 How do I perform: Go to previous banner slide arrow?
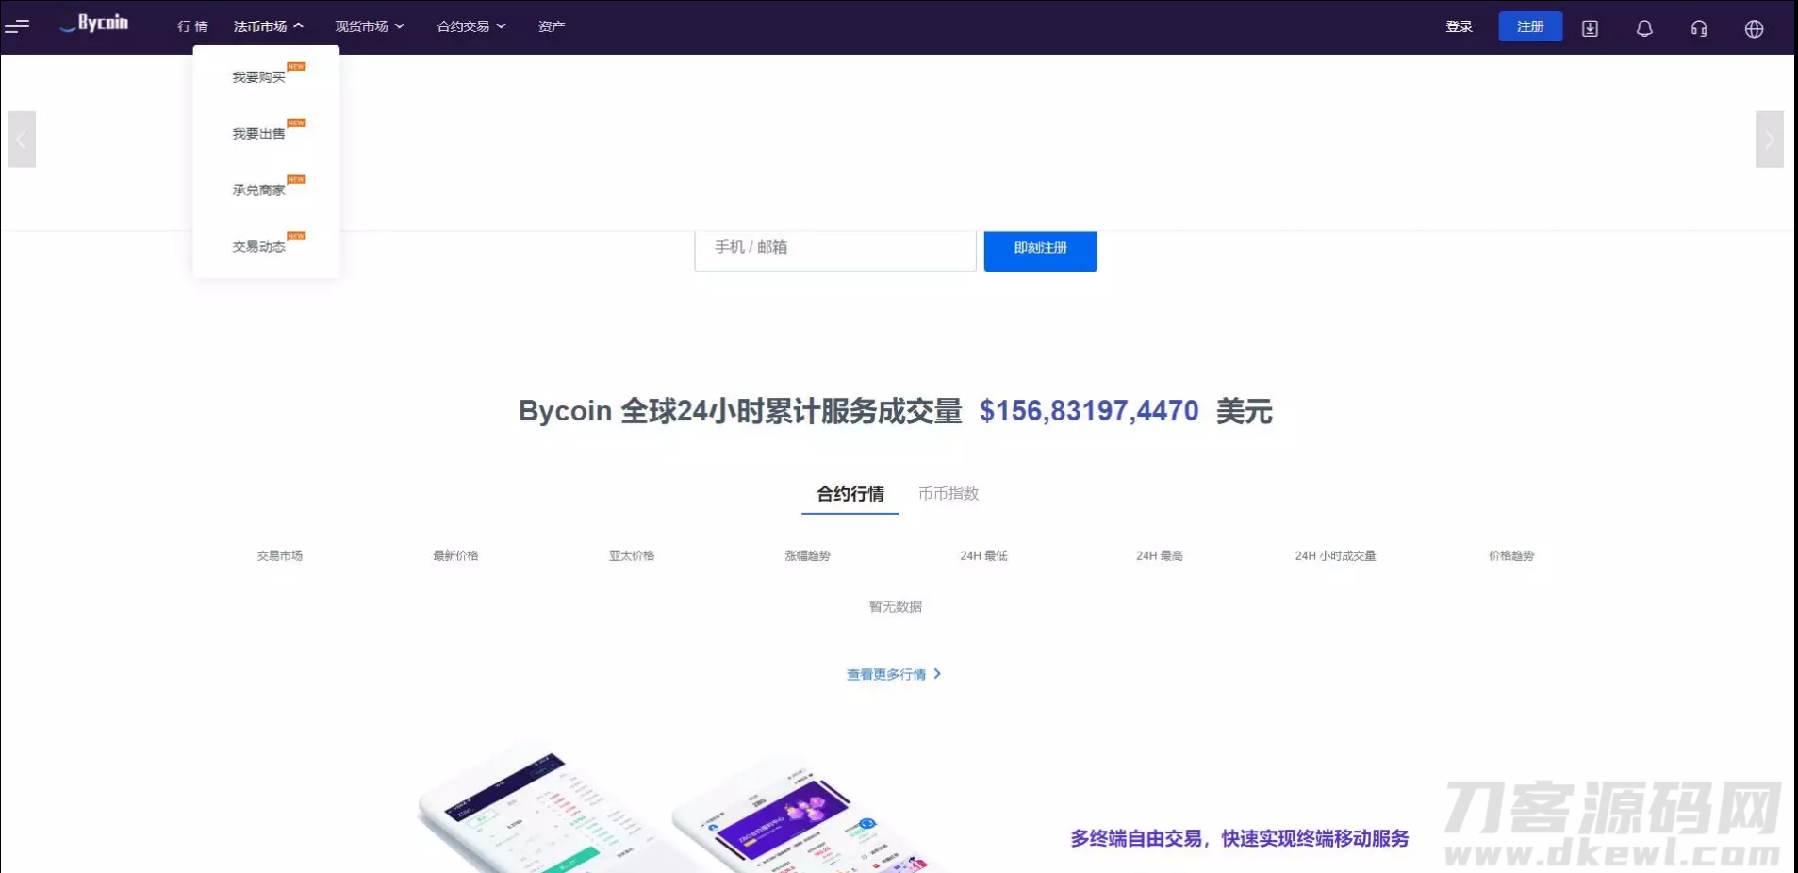point(22,140)
